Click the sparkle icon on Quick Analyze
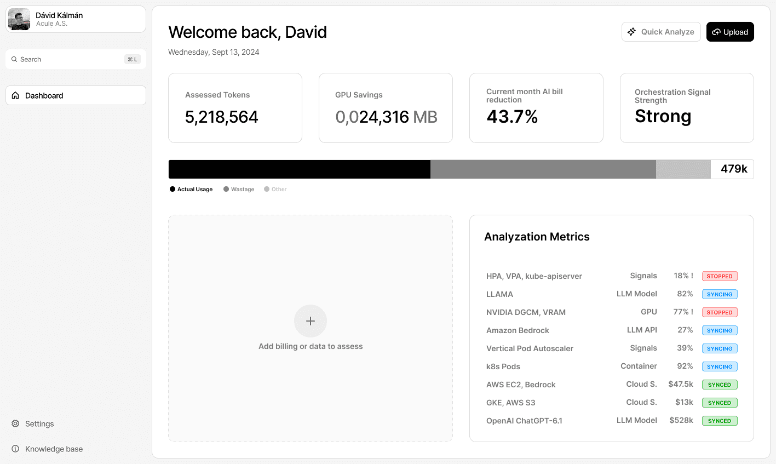Image resolution: width=776 pixels, height=464 pixels. [632, 32]
